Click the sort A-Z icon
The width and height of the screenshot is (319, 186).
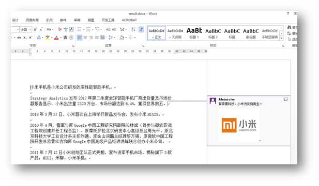tap(133, 29)
